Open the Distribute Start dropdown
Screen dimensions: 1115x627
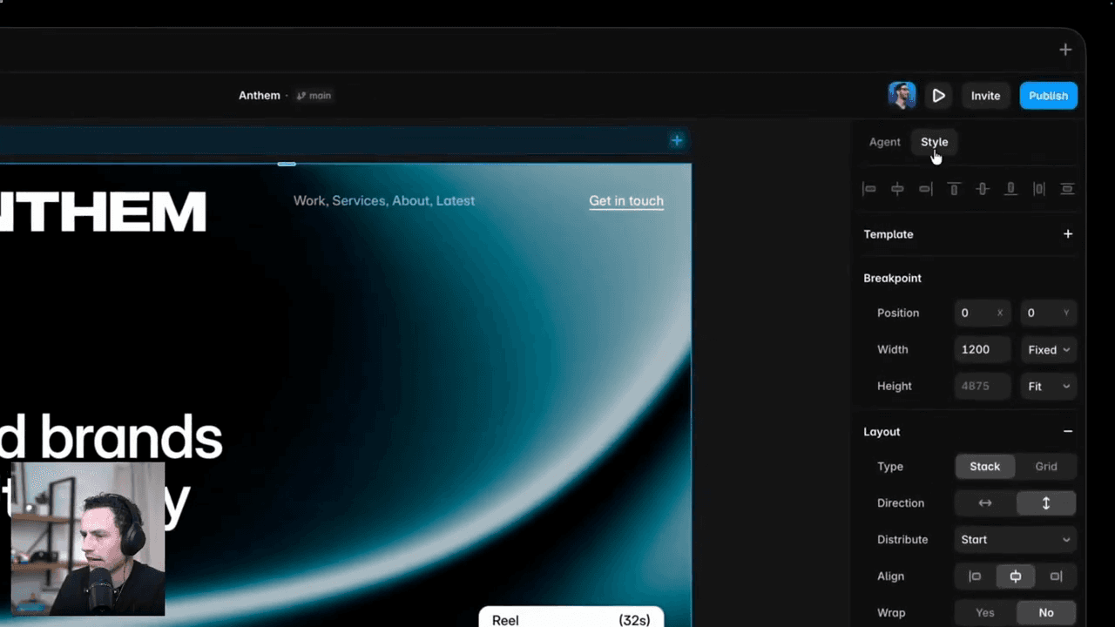(x=1016, y=540)
